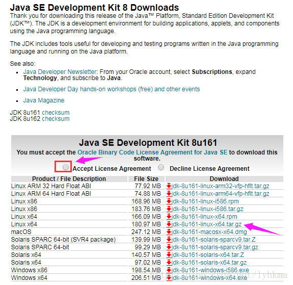Click the Product / File Description column header
293x285 pixels.
pos(69,179)
